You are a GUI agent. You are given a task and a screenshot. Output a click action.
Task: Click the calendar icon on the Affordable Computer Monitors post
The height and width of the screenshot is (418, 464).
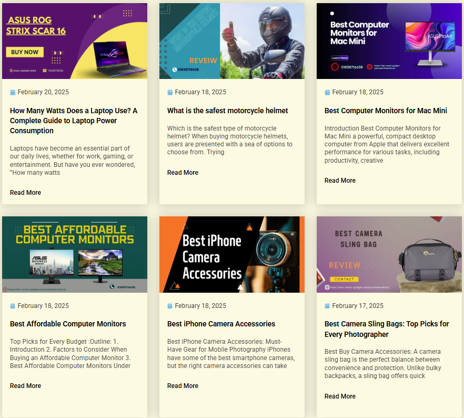coord(13,306)
